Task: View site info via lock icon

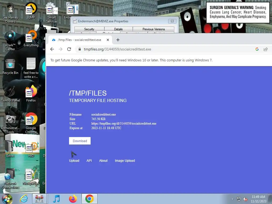Action: (80, 49)
